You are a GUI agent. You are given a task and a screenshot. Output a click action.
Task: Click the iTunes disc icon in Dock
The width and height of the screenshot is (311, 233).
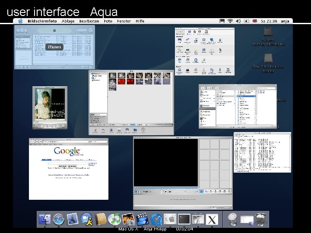(x=114, y=219)
